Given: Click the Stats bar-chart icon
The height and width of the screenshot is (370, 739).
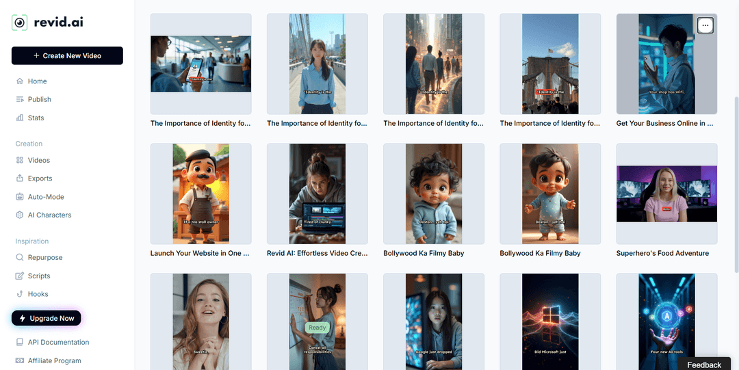Looking at the screenshot, I should click(x=20, y=118).
